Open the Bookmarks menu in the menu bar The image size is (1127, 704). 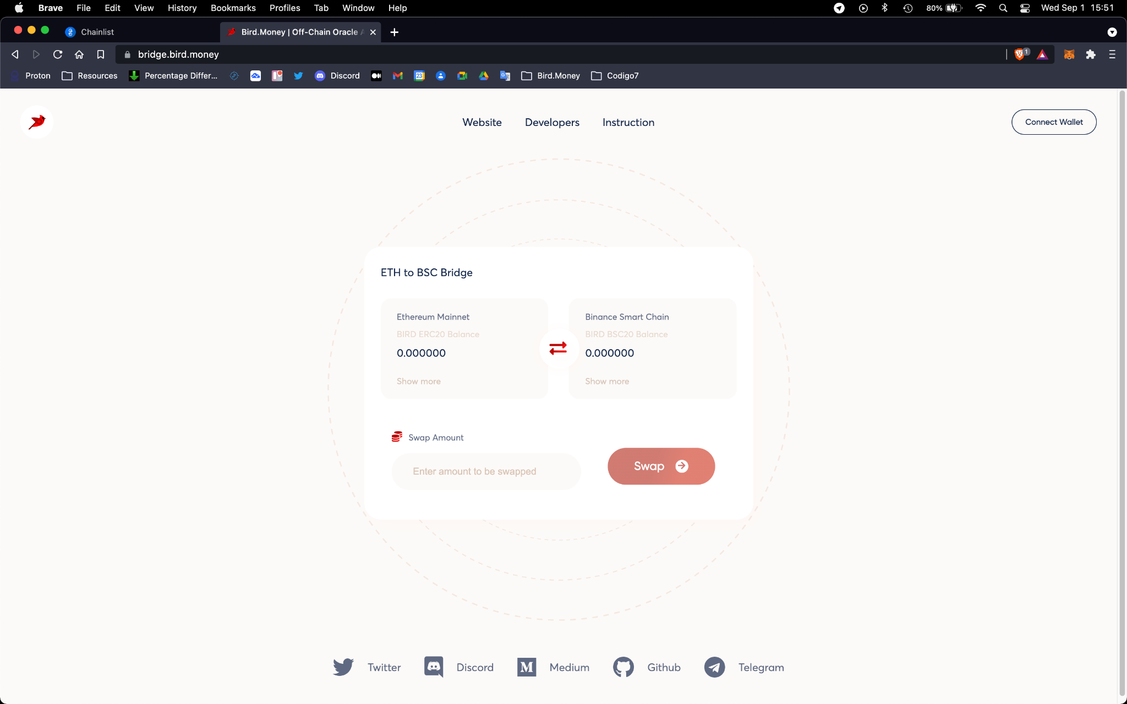pos(233,8)
